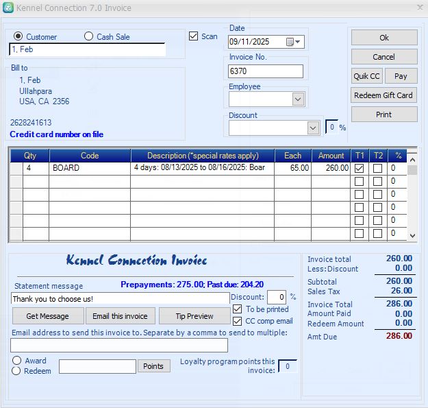
Task: Click the Redeem Gift Card button
Action: 384,95
